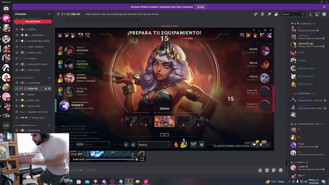Viewport: 329px width, 185px height.
Task: Edit clips-lol channel settings gear
Action: click(49, 89)
